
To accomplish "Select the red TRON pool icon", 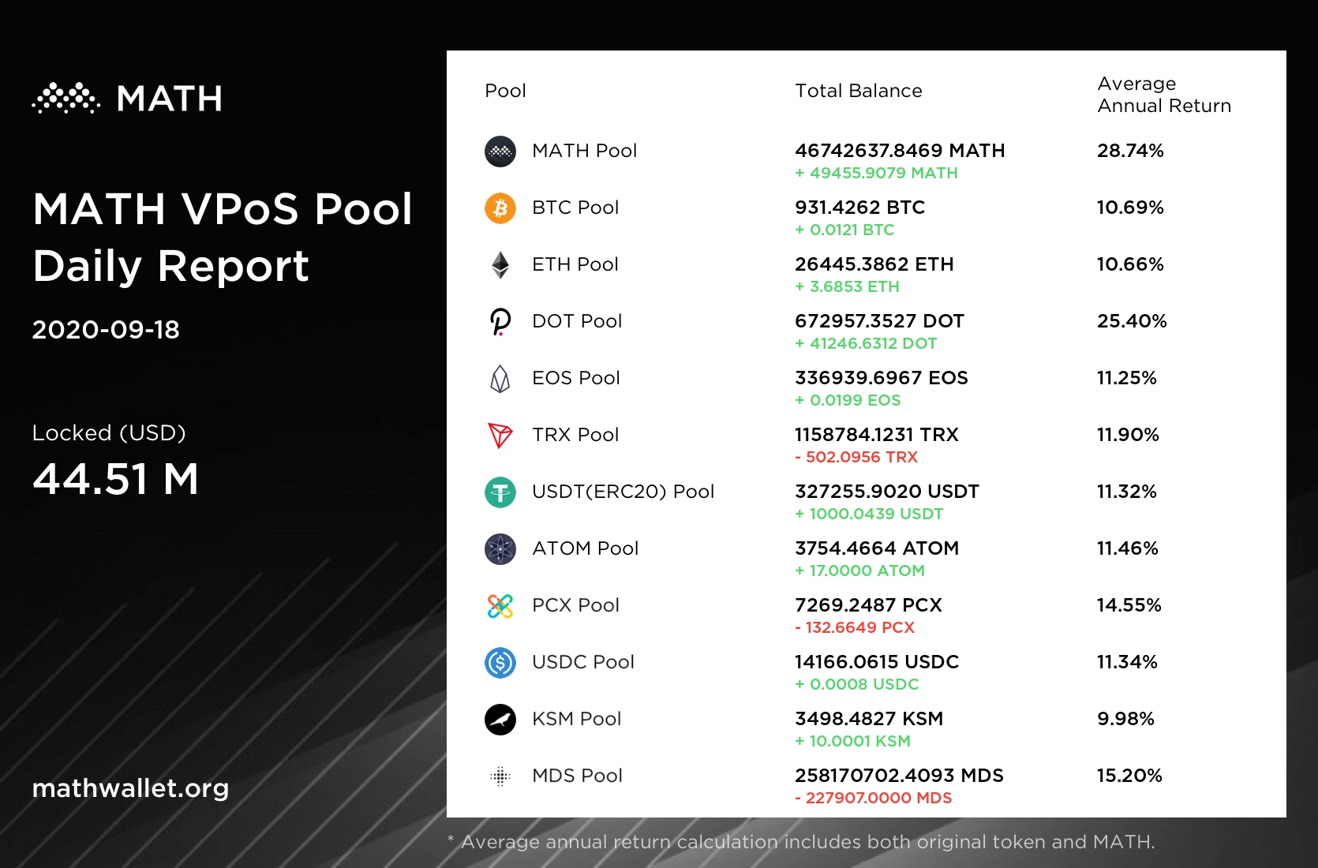I will click(500, 436).
